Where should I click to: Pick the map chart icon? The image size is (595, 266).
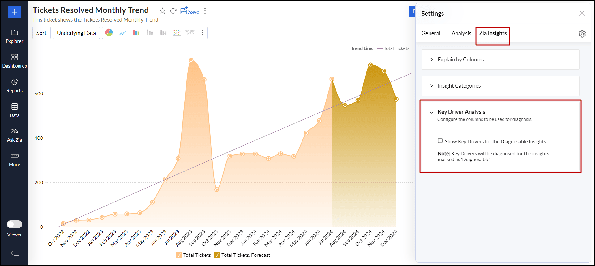(x=190, y=33)
